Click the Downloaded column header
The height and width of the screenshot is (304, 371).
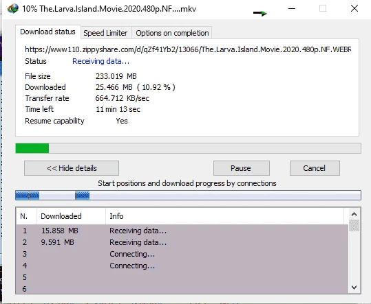[x=71, y=216]
